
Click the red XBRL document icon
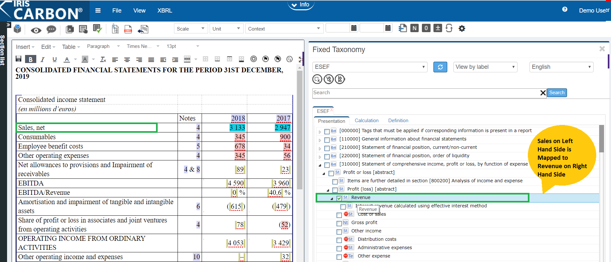128,29
